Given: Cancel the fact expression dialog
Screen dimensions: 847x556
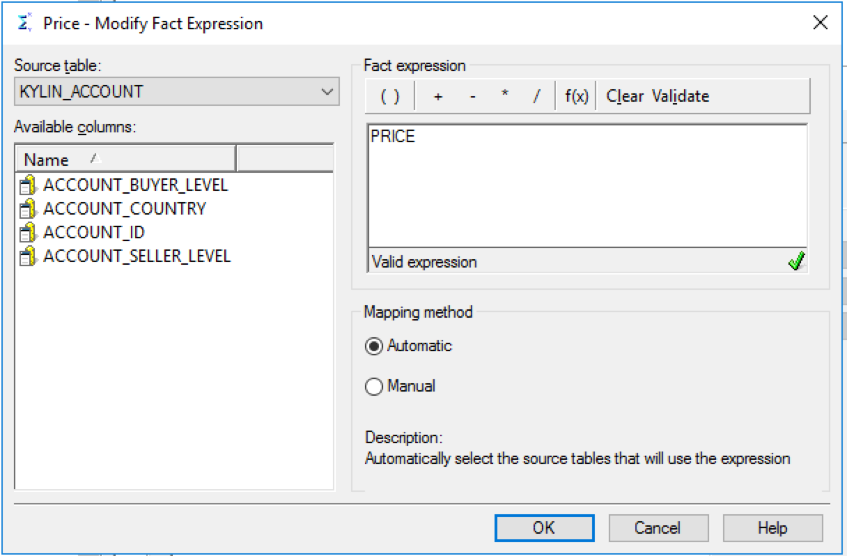Looking at the screenshot, I should [658, 527].
